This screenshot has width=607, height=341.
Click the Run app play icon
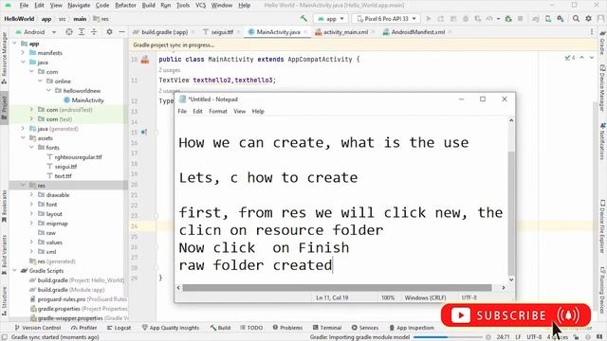[x=429, y=19]
